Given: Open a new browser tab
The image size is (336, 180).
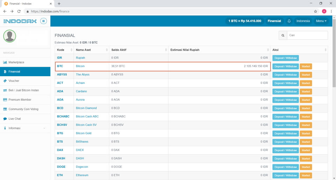Looking at the screenshot, I should [x=59, y=3].
